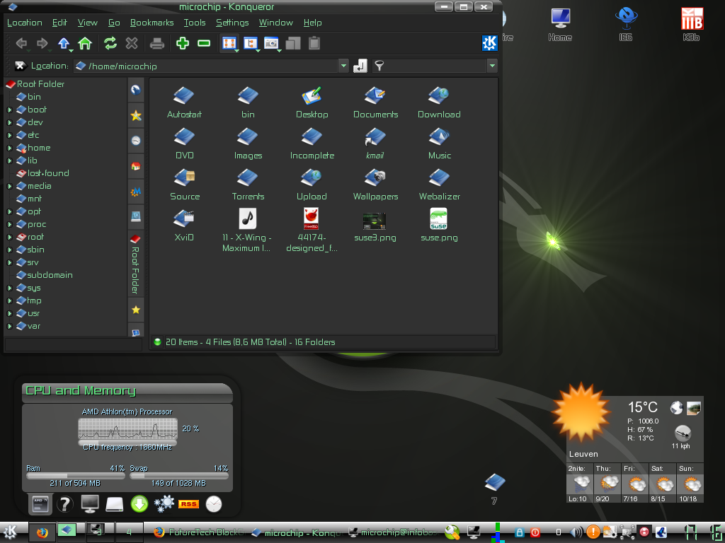Paste with the clipboard toolbar icon
This screenshot has width=725, height=543.
314,43
